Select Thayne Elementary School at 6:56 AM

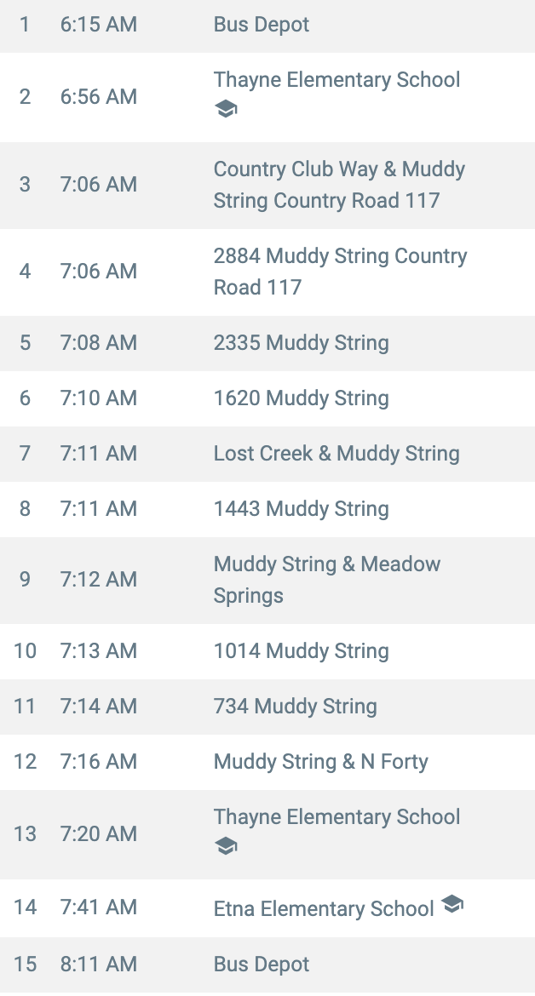(x=267, y=97)
